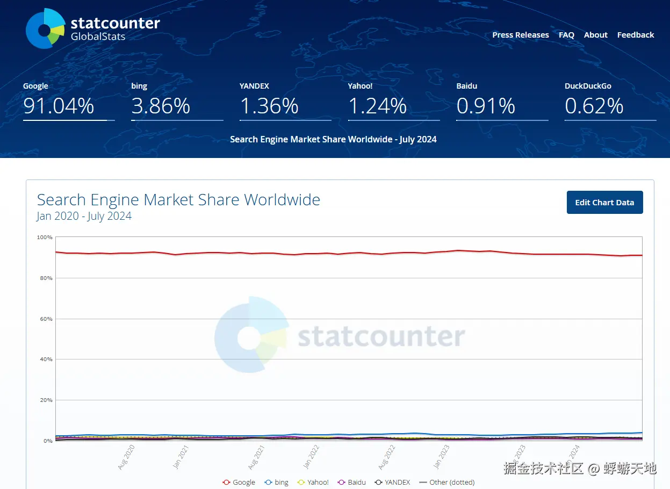Toggle the Baidu series in chart legend
Screen dimensions: 670x489
tap(351, 483)
